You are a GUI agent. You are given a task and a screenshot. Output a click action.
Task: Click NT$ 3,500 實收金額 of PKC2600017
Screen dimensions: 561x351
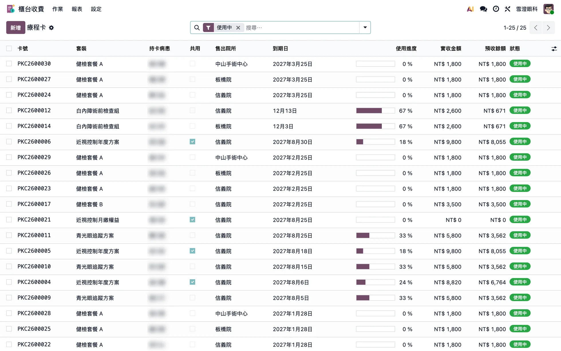coord(447,204)
